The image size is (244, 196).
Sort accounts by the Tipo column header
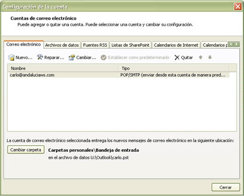[174, 68]
